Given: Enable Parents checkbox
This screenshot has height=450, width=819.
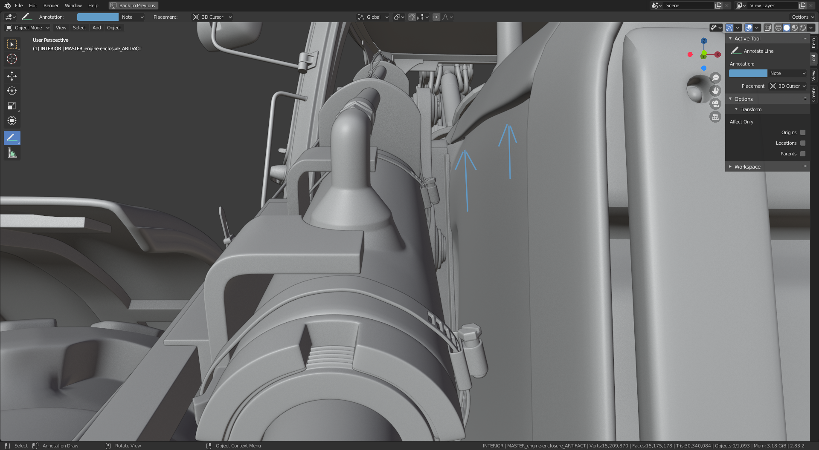Looking at the screenshot, I should click(x=803, y=154).
